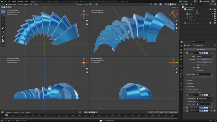Switch to the Modeling workspace tab
This screenshot has width=217, height=122.
point(40,2)
